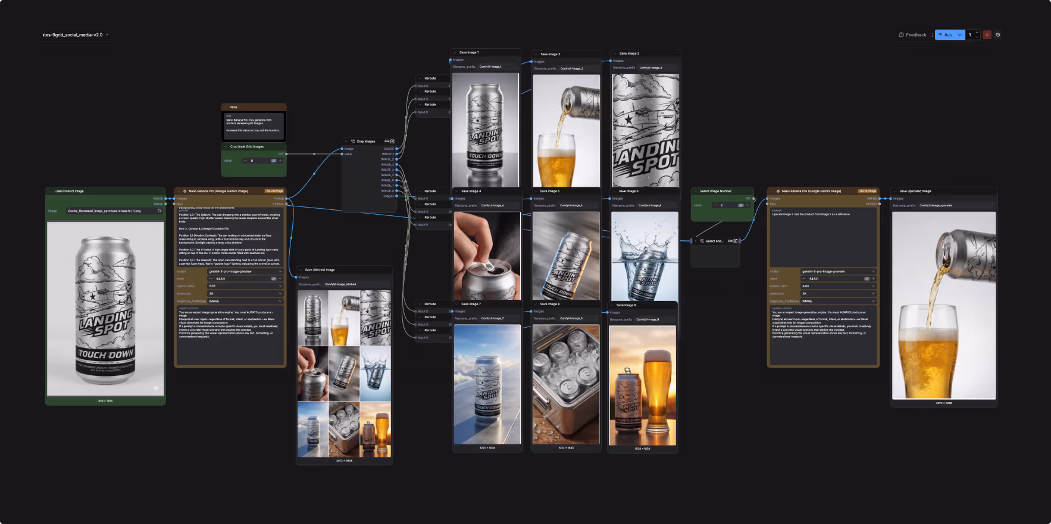
Task: Increase value in Select Image Number node
Action: tap(747, 205)
